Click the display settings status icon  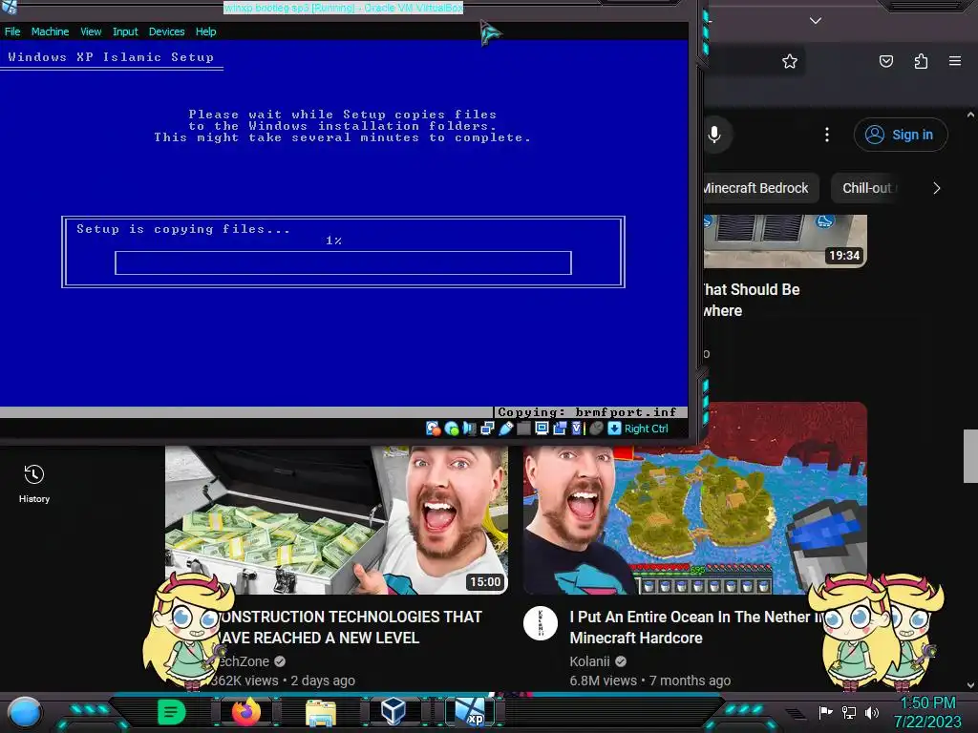point(542,429)
